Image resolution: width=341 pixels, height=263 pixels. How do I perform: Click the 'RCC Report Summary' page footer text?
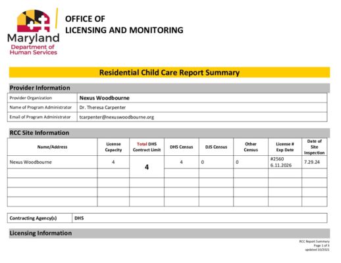315,241
